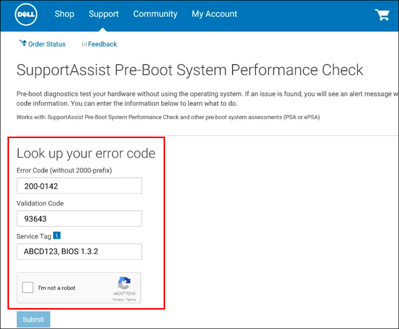Click the reCAPTCHA logo icon
This screenshot has width=399, height=329.
click(124, 283)
